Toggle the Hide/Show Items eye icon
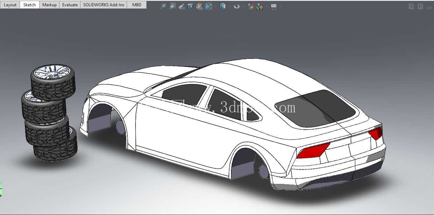Viewport: 434px width, 215px height. pyautogui.click(x=237, y=6)
